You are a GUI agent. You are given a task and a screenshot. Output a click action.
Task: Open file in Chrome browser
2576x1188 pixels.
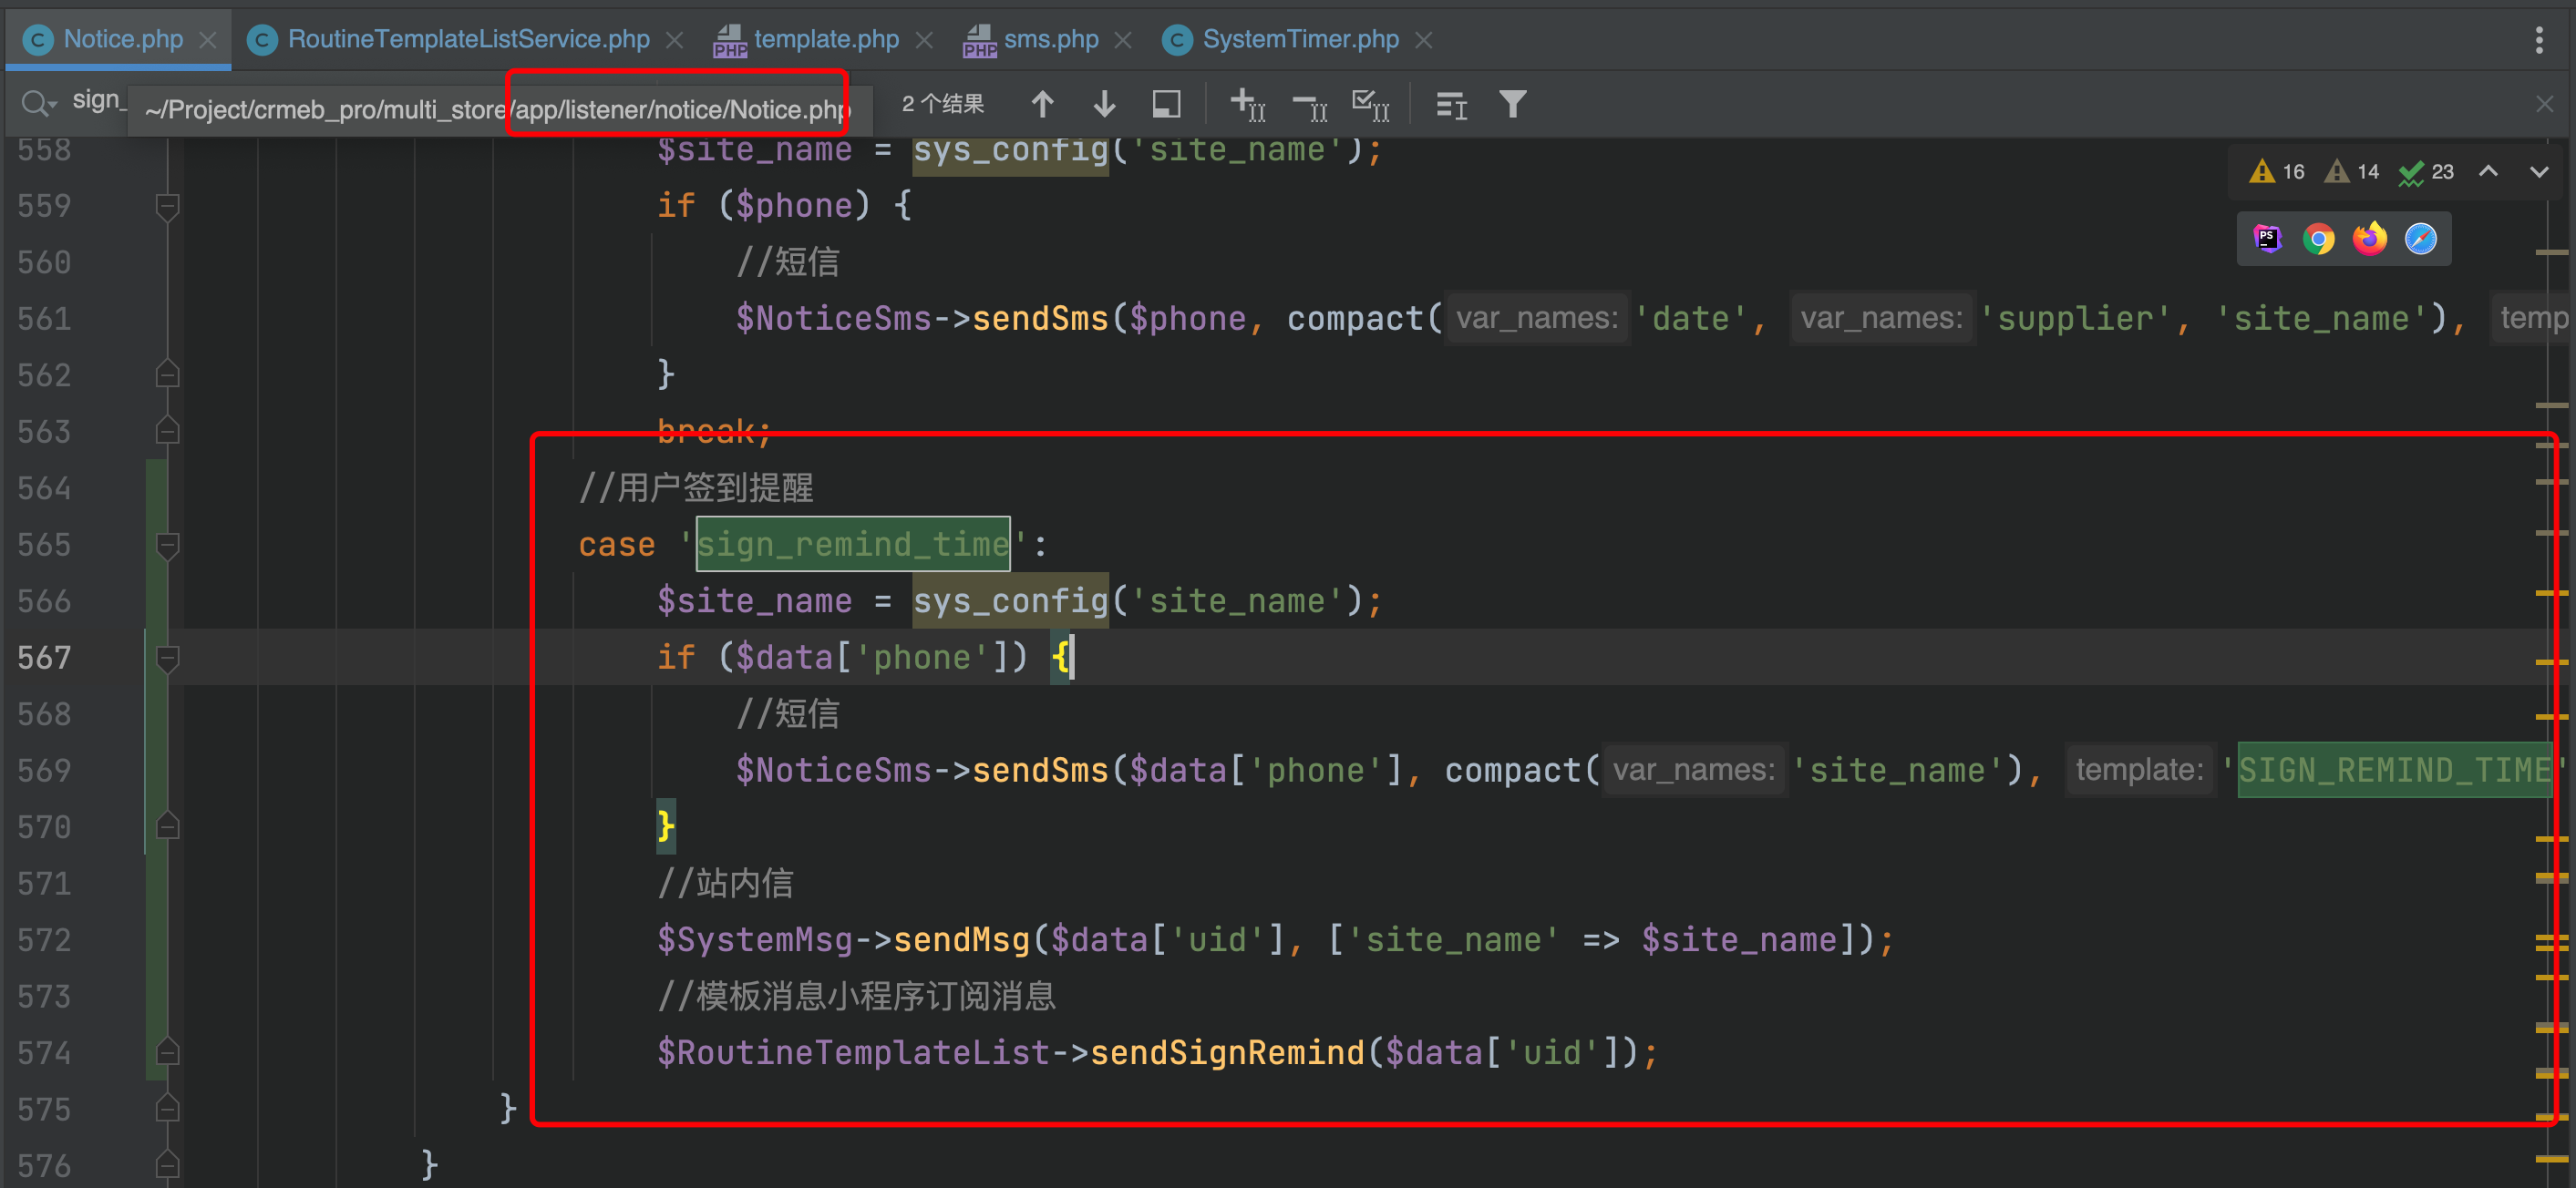click(2318, 239)
